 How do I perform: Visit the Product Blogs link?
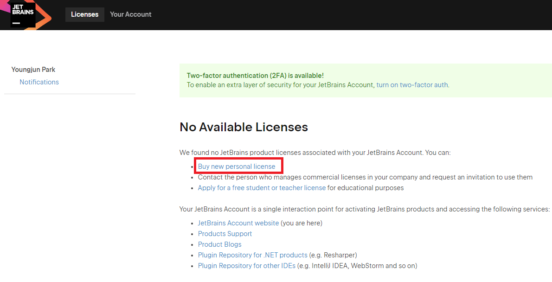point(220,244)
